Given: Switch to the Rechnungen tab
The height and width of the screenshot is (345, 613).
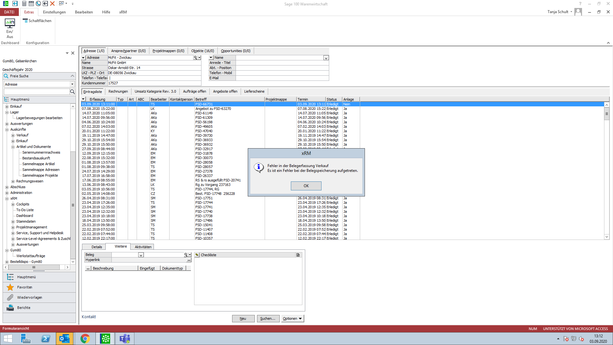Looking at the screenshot, I should [118, 92].
